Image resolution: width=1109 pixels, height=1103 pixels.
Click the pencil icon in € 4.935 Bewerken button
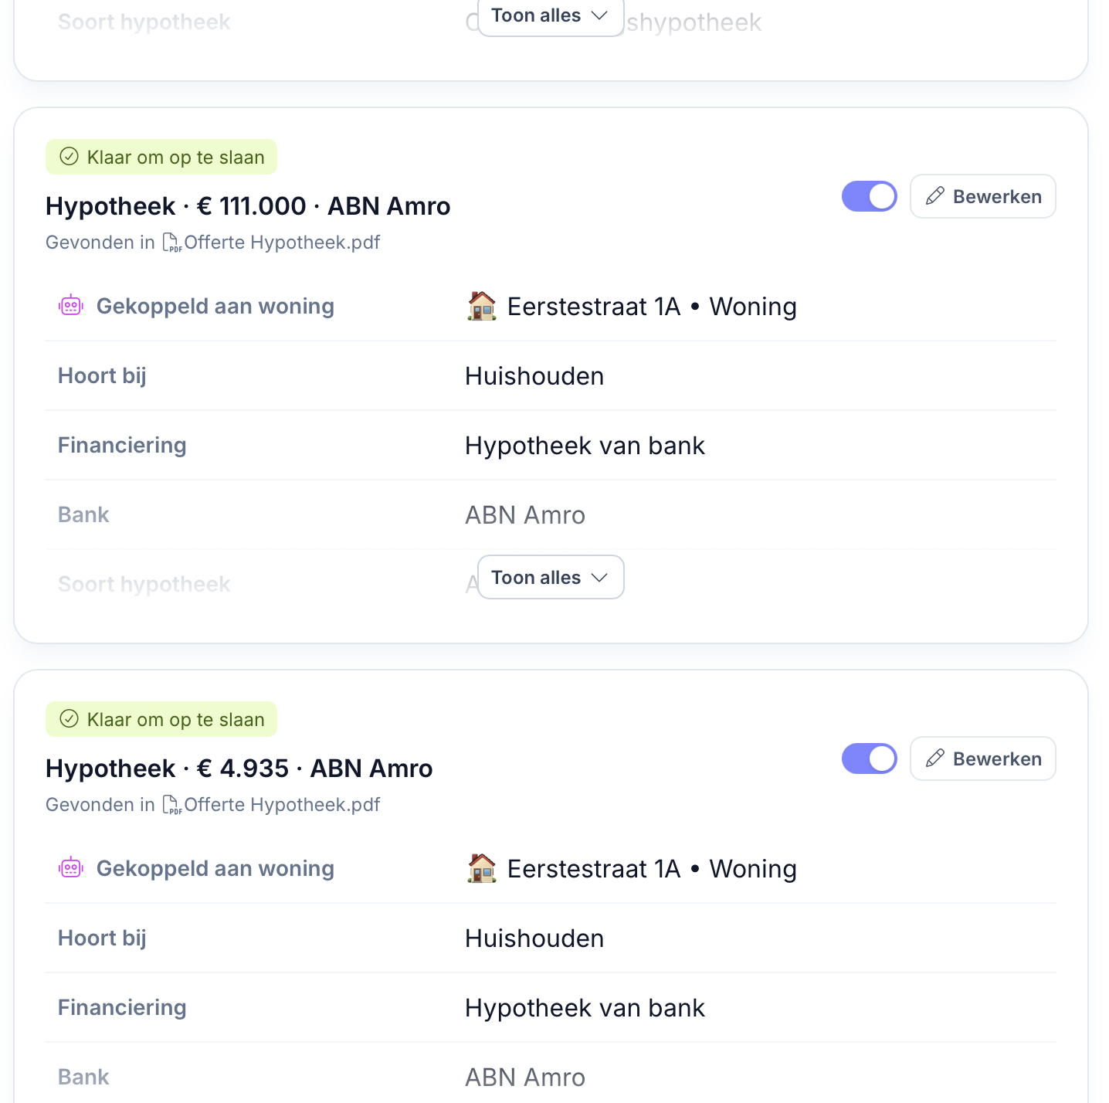[935, 759]
